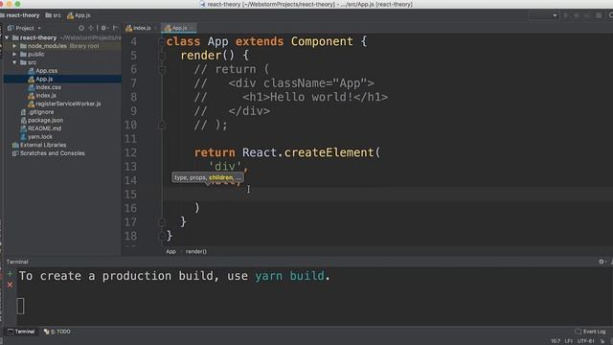Click UTF-8 encoding in status bar
Image resolution: width=613 pixels, height=345 pixels.
[x=585, y=341]
